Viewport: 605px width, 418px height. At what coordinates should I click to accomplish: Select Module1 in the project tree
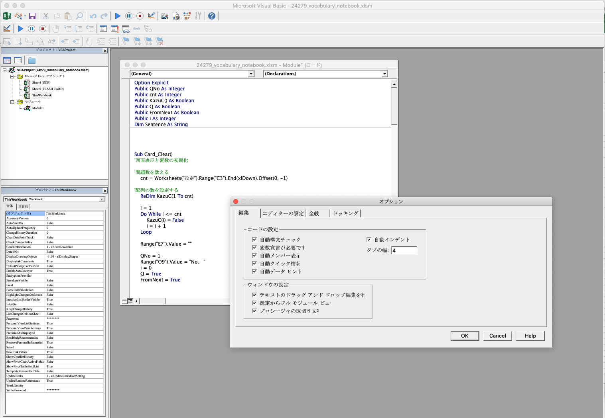pyautogui.click(x=38, y=108)
